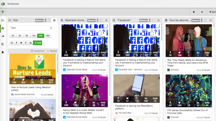216x121 pixels.
Task: Select the 6h time range
Action: [x=20, y=36]
